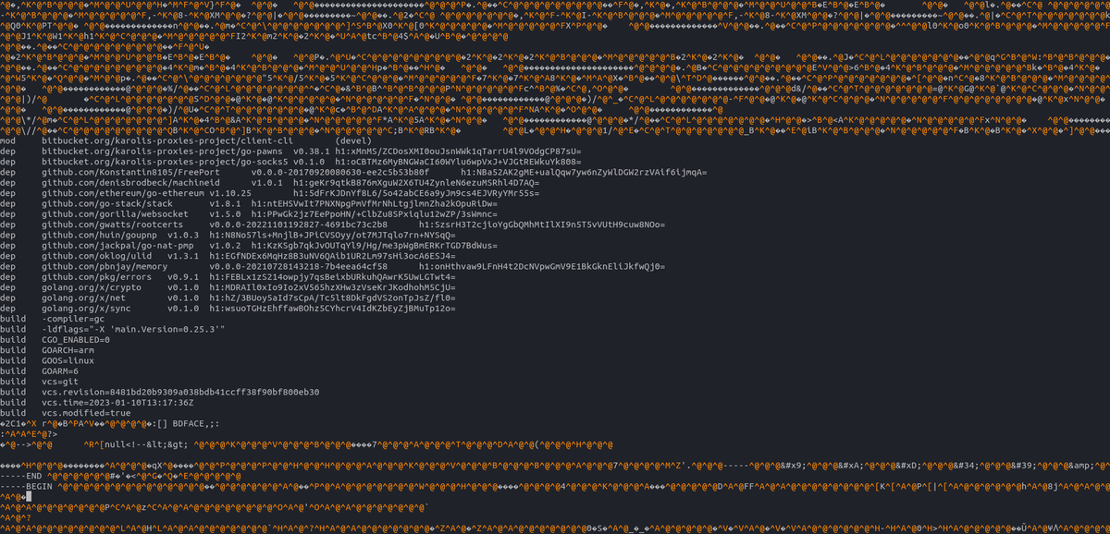Viewport: 1110px width, 534px height.
Task: Click version 'v0.9.1' of pkg/errors
Action: point(184,275)
